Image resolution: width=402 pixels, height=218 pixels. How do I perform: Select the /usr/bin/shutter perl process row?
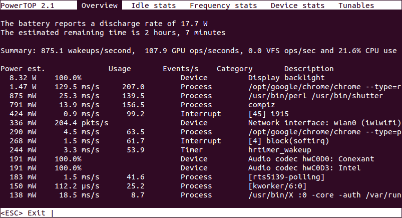201,96
